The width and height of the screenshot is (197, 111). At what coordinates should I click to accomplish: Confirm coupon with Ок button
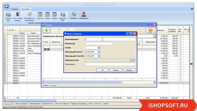103,70
